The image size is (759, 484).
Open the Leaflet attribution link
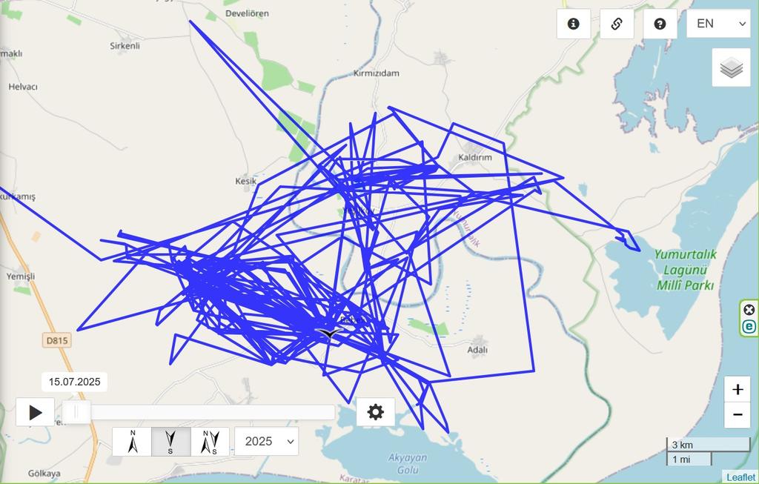[740, 477]
